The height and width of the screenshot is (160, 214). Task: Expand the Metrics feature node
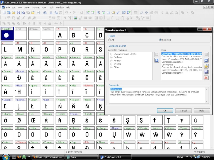pos(111,61)
